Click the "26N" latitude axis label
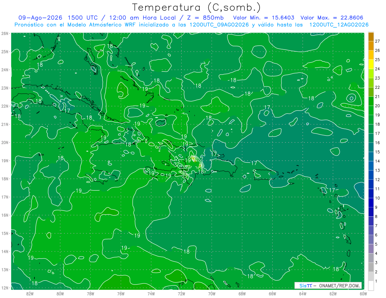 point(5,33)
